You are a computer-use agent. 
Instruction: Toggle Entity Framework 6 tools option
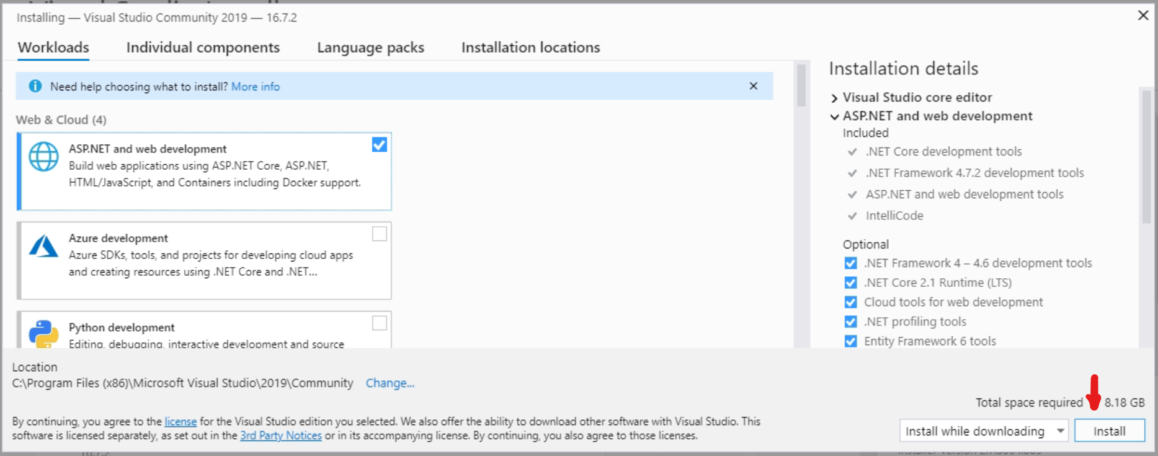851,341
